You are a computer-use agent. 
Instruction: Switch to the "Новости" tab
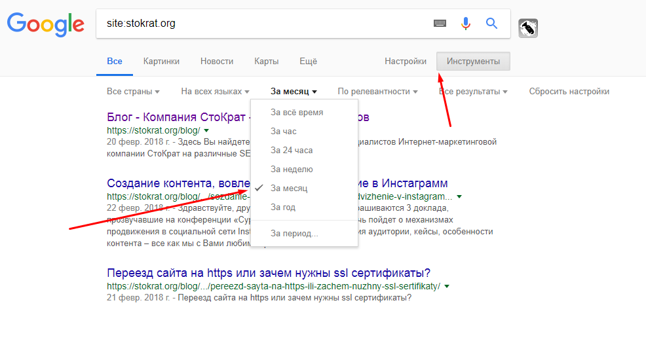pyautogui.click(x=217, y=62)
